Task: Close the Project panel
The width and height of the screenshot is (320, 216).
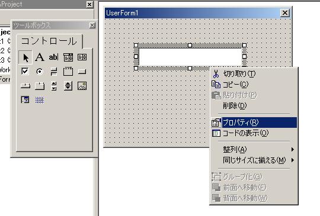Action: (x=89, y=5)
